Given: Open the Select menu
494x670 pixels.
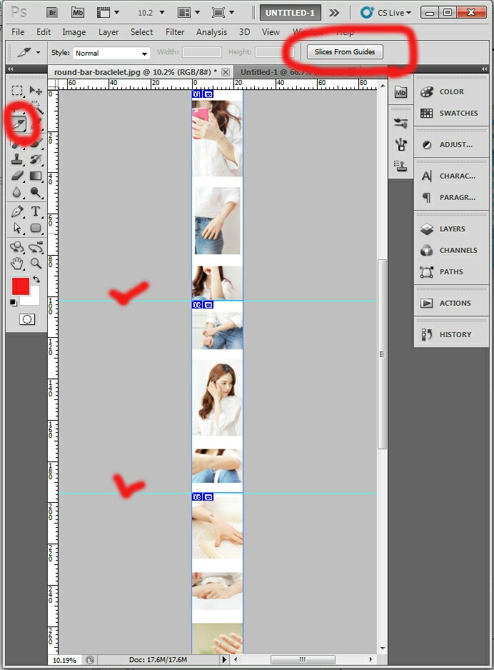Looking at the screenshot, I should point(141,32).
